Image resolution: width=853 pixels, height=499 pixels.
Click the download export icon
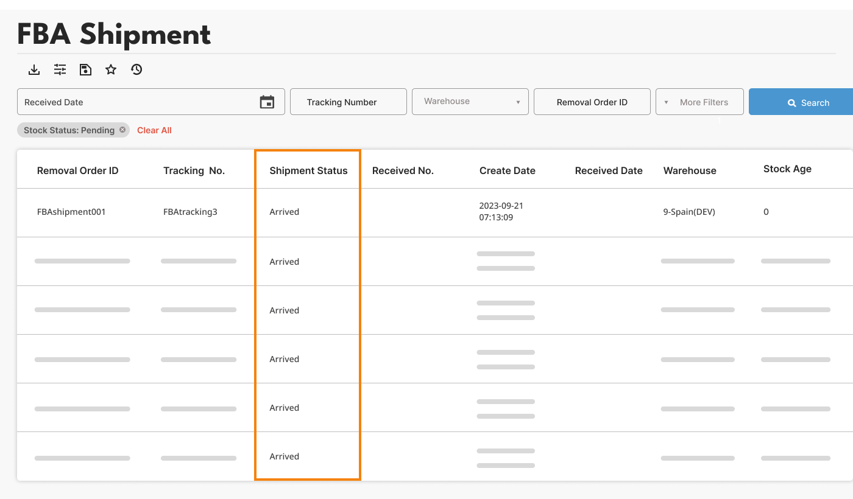coord(34,70)
